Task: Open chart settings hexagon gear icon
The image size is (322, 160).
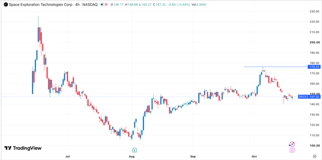Action: (314, 157)
